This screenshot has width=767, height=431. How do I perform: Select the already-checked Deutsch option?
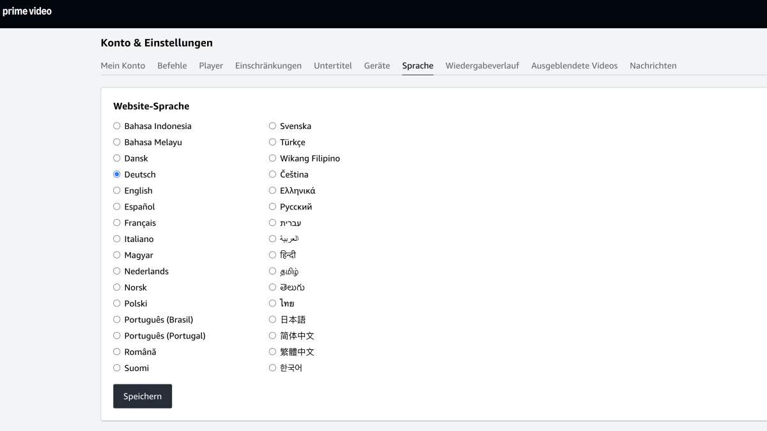[117, 174]
